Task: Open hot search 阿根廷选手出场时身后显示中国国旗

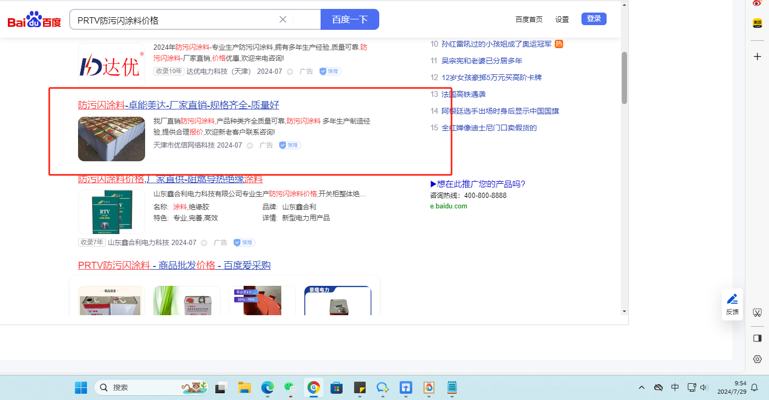Action: pyautogui.click(x=500, y=111)
